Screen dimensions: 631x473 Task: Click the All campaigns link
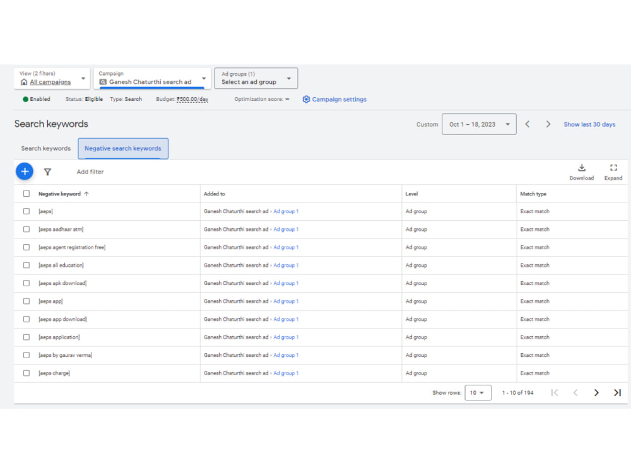point(50,82)
